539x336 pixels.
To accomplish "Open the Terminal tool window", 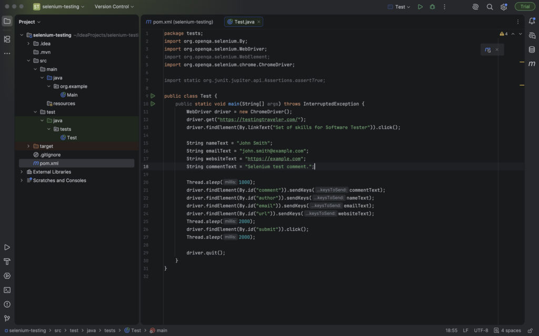I will click(7, 290).
